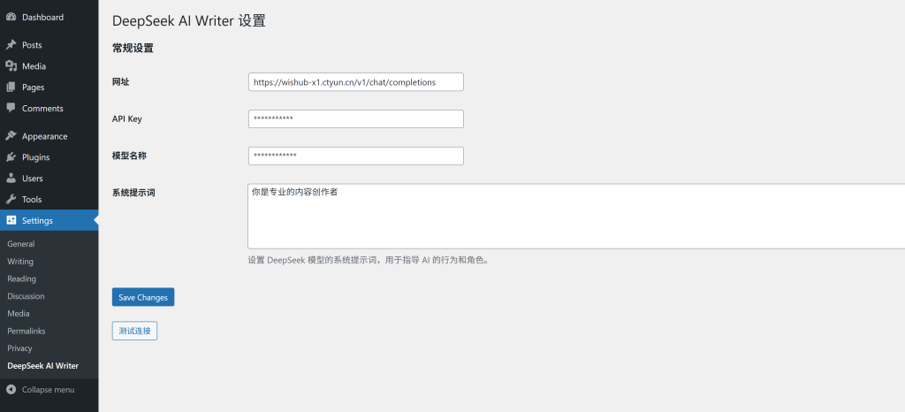Click the Plugins plug icon
905x412 pixels.
tap(11, 157)
